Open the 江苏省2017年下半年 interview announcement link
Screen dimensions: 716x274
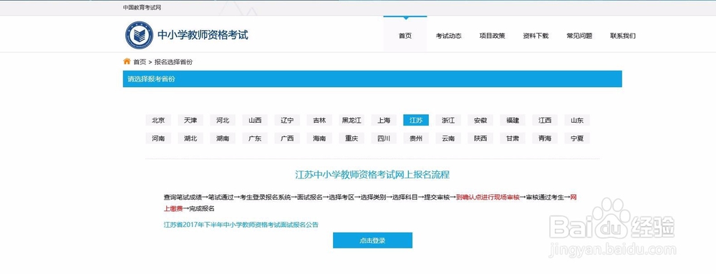click(241, 224)
